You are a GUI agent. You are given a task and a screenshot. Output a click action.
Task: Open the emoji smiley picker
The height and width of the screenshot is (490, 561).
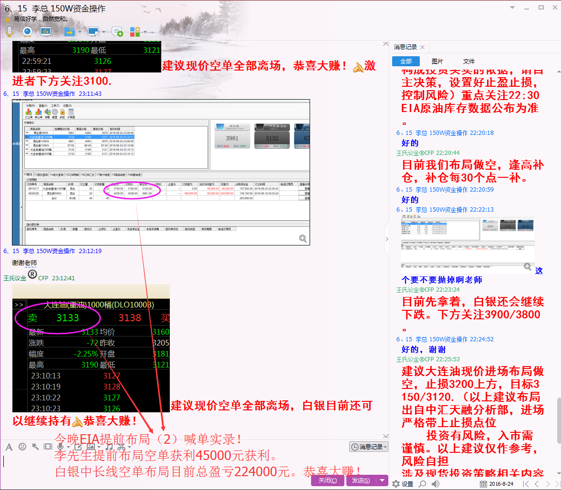tap(22, 447)
